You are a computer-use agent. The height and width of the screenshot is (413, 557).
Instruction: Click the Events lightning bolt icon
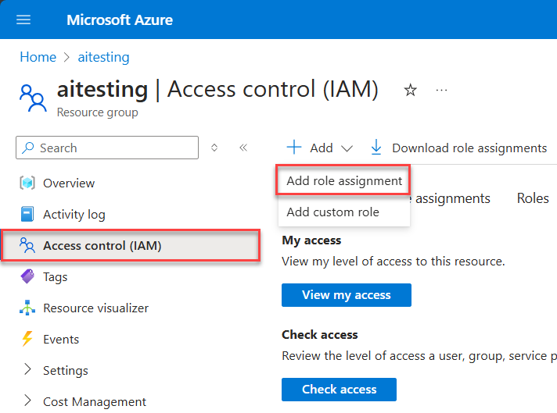coord(27,340)
